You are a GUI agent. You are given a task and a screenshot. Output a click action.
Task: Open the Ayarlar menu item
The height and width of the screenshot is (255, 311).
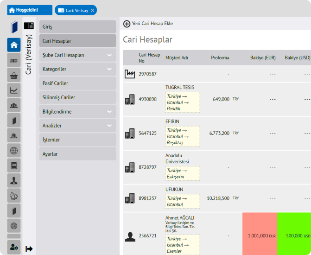[x=77, y=154]
